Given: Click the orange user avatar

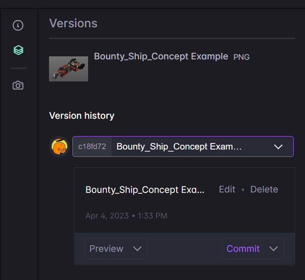Looking at the screenshot, I should [59, 147].
